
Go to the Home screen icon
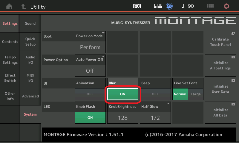point(10,6)
